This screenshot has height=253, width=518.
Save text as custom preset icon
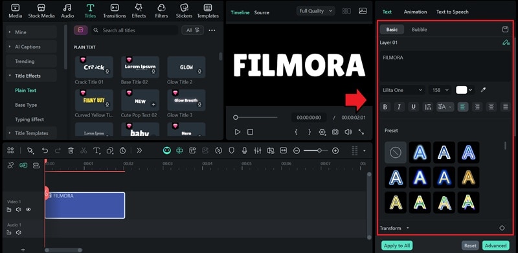[x=505, y=29]
